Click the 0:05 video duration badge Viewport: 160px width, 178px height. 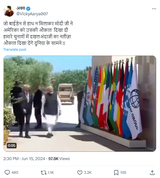coord(12,145)
